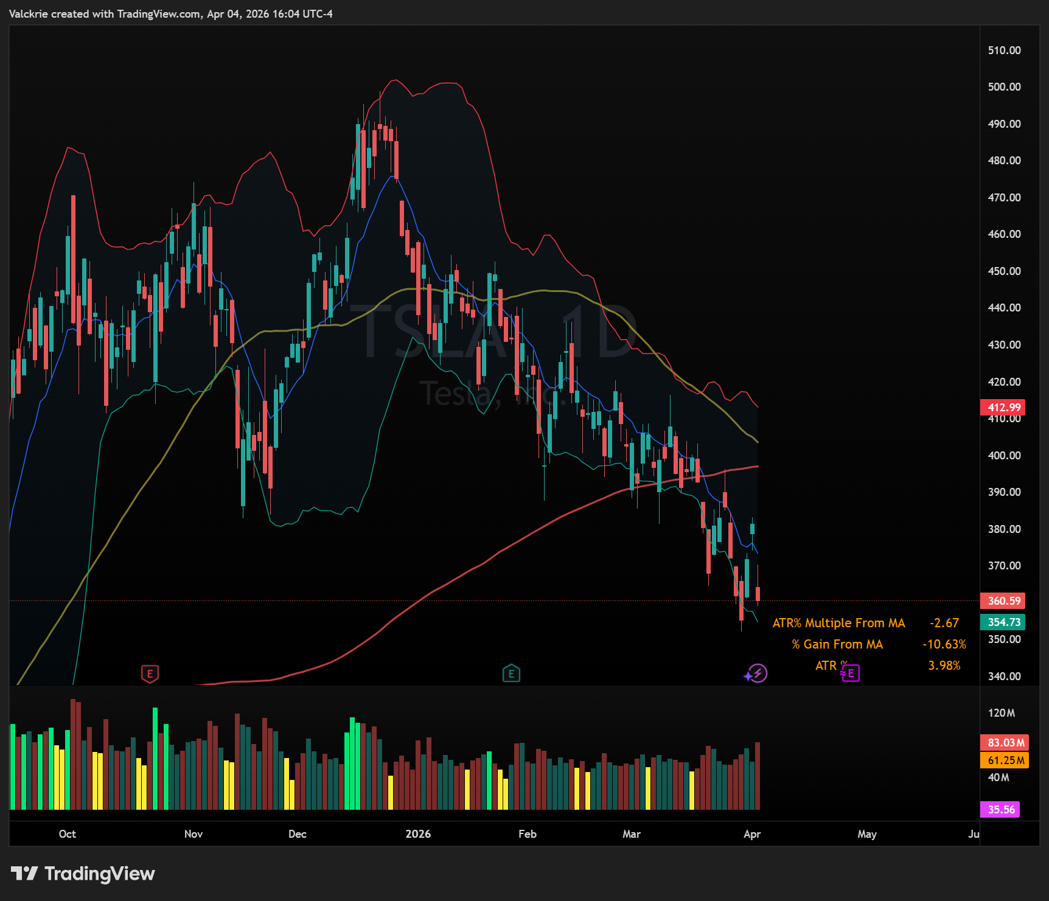Click the Mar label on time axis
1049x901 pixels.
632,834
